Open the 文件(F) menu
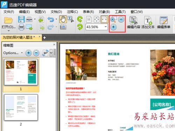 click(x=9, y=12)
